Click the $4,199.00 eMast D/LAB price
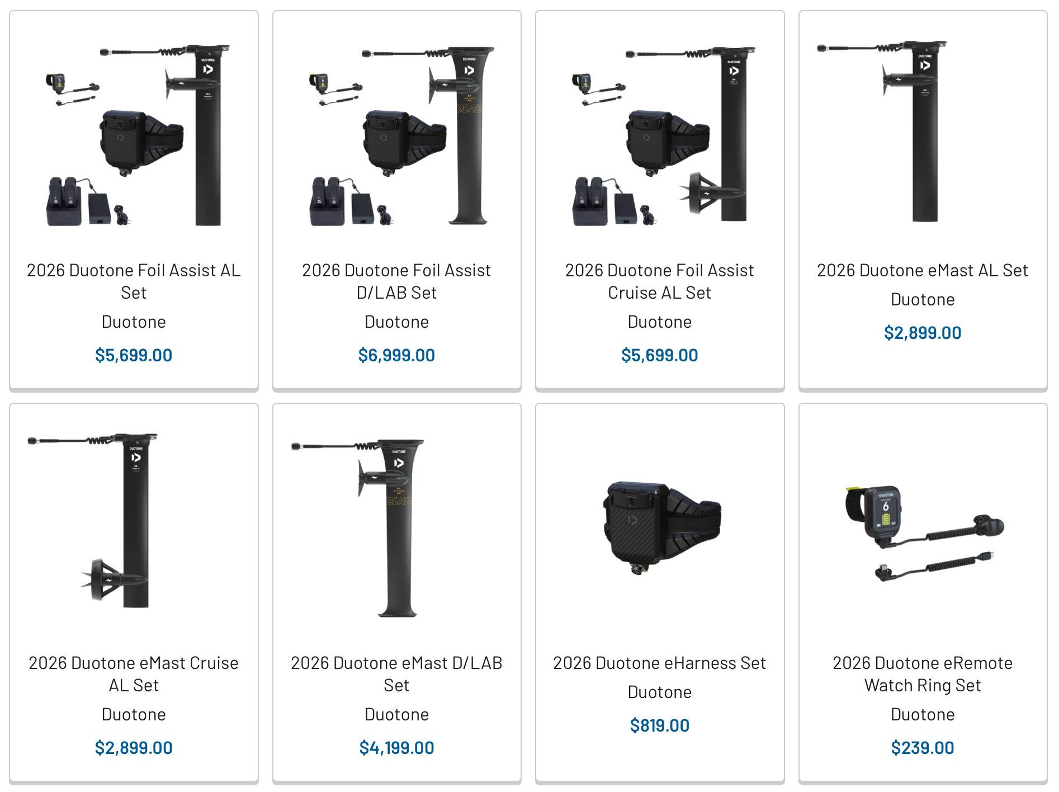The image size is (1059, 792). point(396,748)
